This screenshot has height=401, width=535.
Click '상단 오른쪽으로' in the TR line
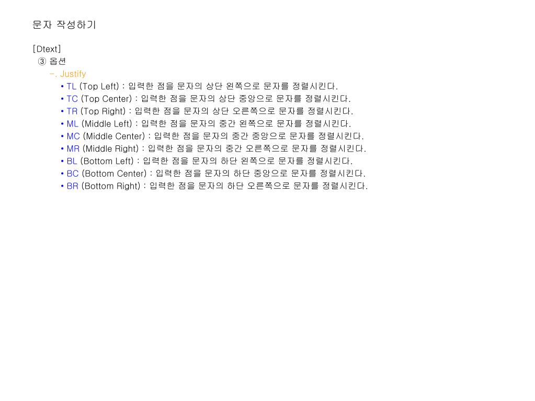244,111
